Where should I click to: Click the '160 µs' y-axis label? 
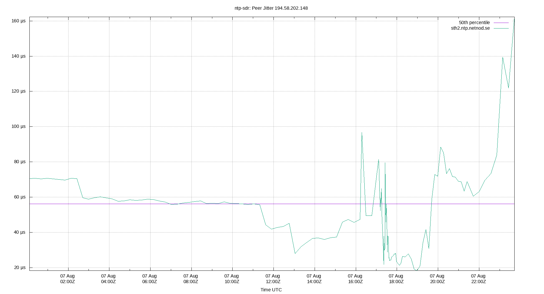coord(19,21)
